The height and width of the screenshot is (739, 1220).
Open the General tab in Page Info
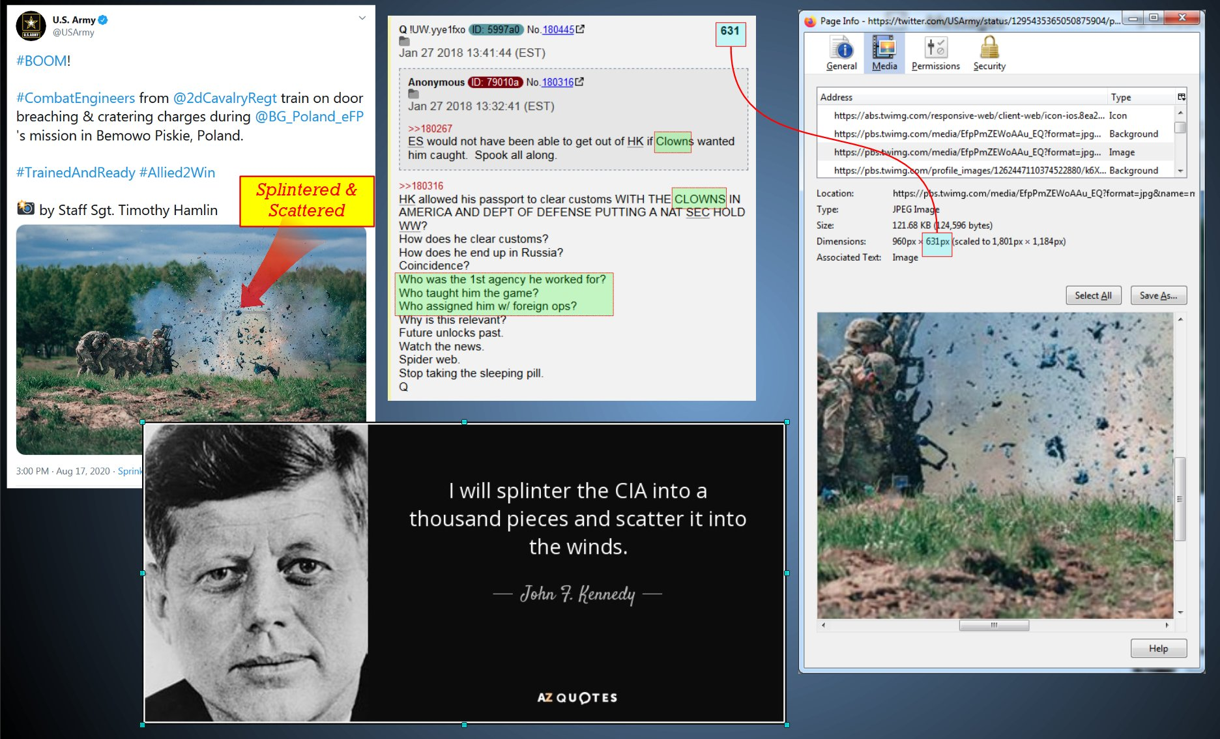coord(841,53)
